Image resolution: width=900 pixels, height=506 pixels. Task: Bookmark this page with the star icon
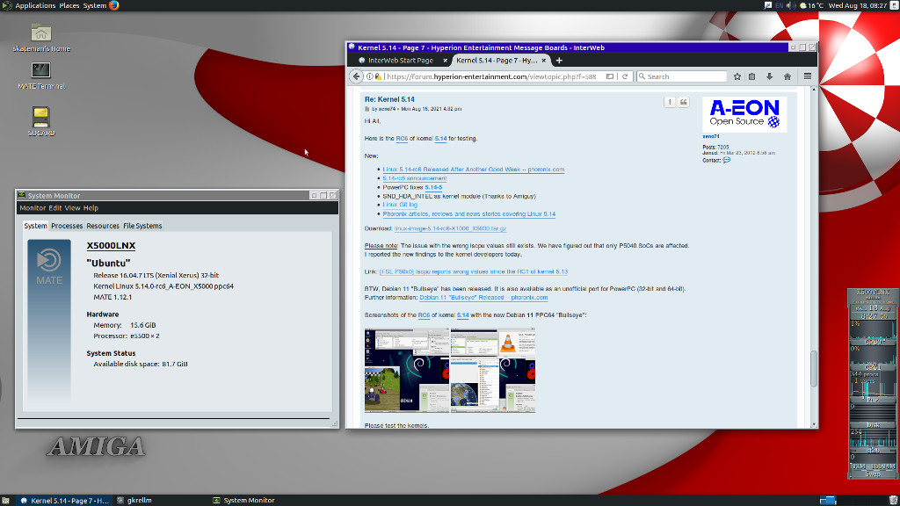click(737, 76)
